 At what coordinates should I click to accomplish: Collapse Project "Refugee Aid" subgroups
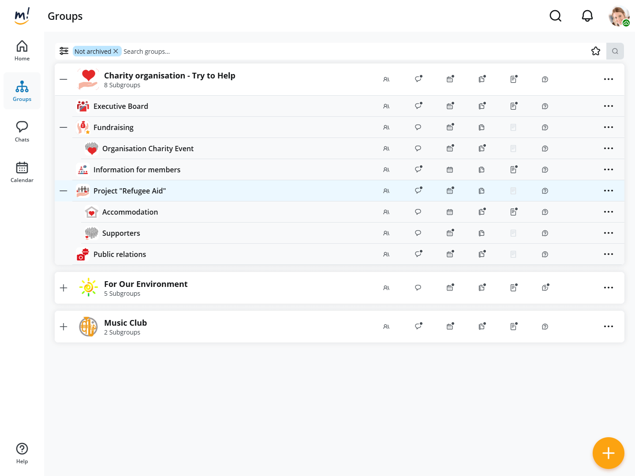click(63, 191)
